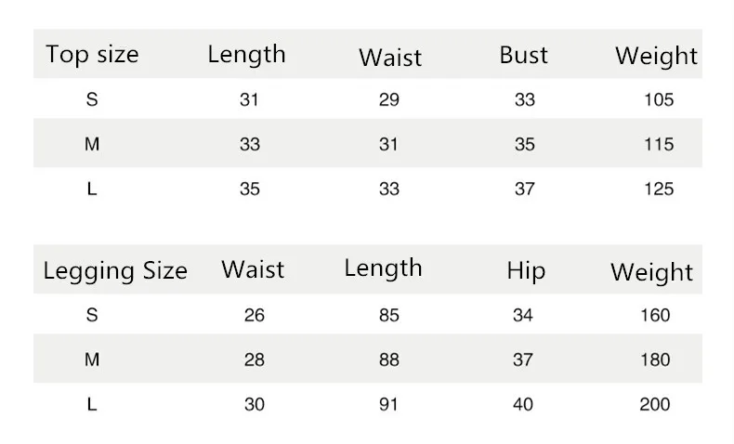Click top size M row label
The image size is (734, 444).
tap(92, 144)
